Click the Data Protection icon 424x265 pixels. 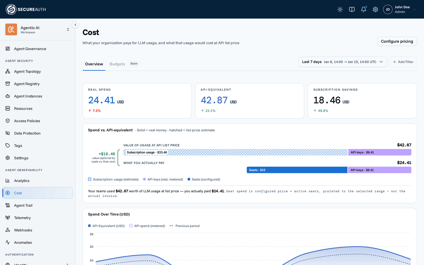coord(8,133)
